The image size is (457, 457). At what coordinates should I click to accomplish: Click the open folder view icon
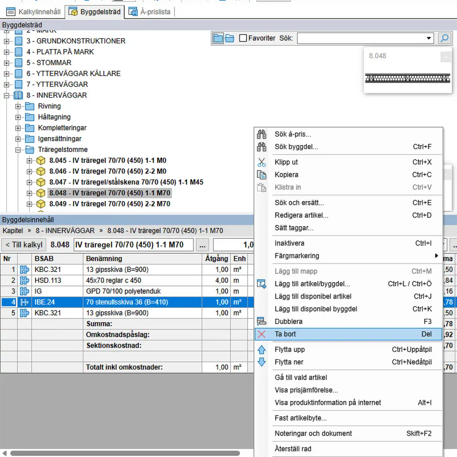pos(230,38)
